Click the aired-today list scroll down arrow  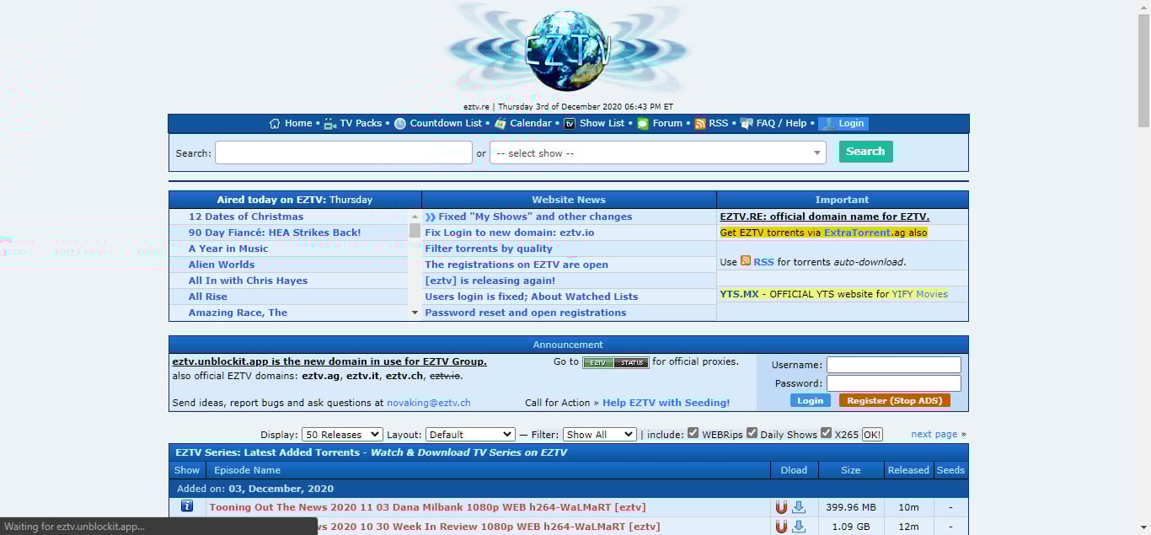[415, 313]
